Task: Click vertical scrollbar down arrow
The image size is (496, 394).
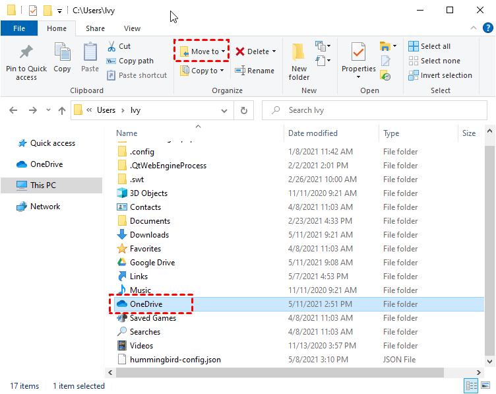Action: [x=489, y=362]
